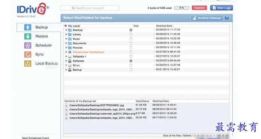Open View Logs
Image resolution: width=261 pixels, height=139 pixels.
222,8
